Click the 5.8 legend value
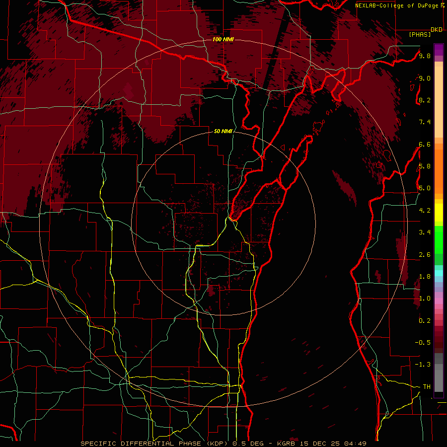This screenshot has height=447, width=447. (x=425, y=166)
